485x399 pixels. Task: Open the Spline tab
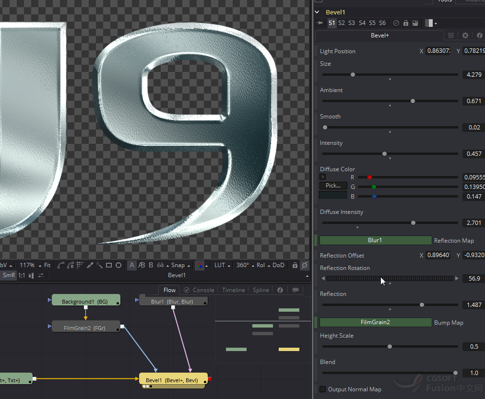tap(261, 290)
